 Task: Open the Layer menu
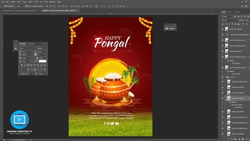click(x=19, y=2)
